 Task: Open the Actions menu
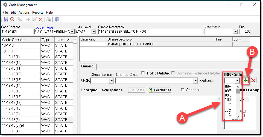[24, 13]
